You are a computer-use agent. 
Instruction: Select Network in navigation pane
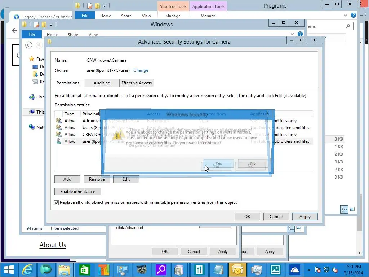36,127
